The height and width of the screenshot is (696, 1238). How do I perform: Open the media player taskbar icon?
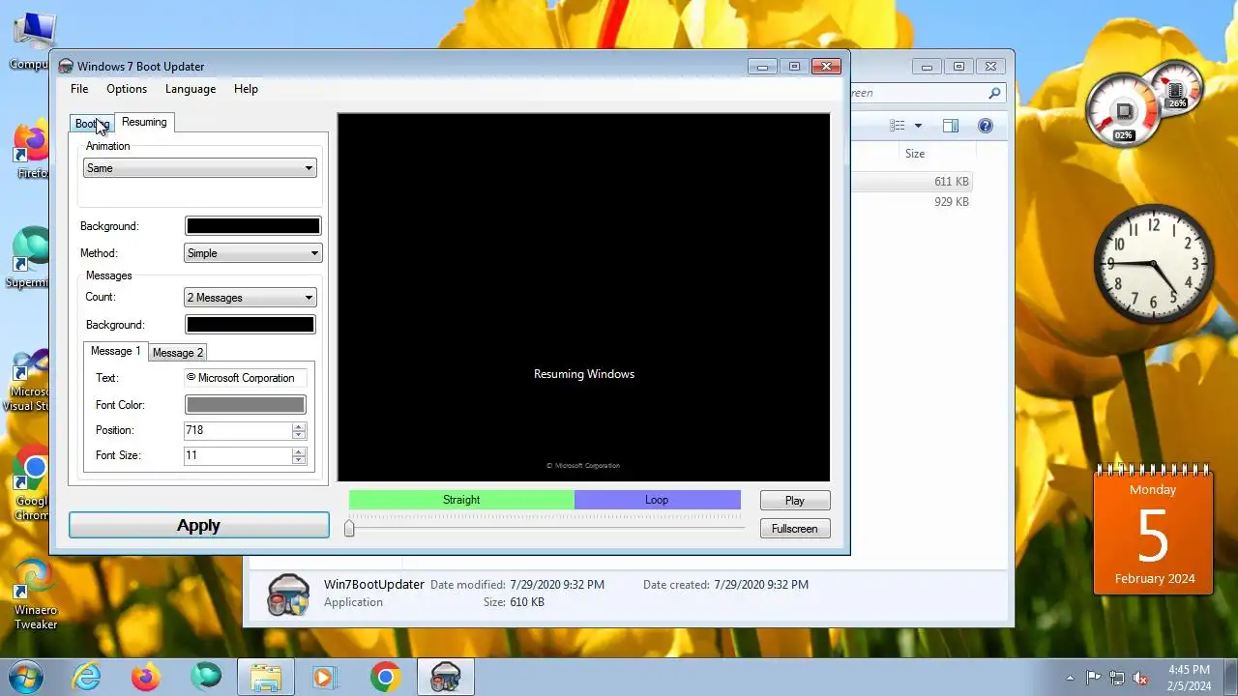pyautogui.click(x=325, y=678)
